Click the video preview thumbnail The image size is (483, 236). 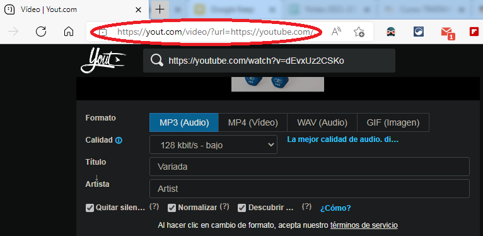tap(277, 84)
